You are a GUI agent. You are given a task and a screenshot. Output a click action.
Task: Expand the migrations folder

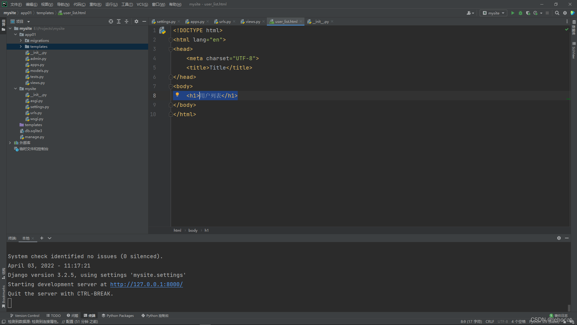coord(21,41)
